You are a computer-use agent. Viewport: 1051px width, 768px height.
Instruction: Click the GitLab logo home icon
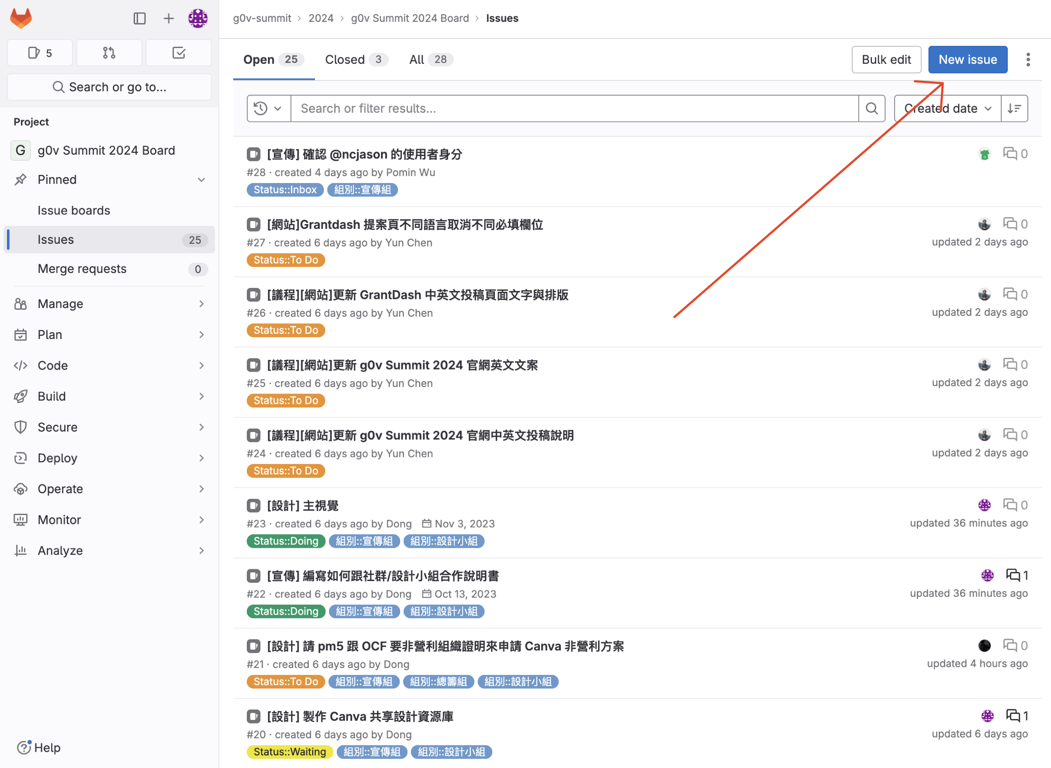coord(21,18)
